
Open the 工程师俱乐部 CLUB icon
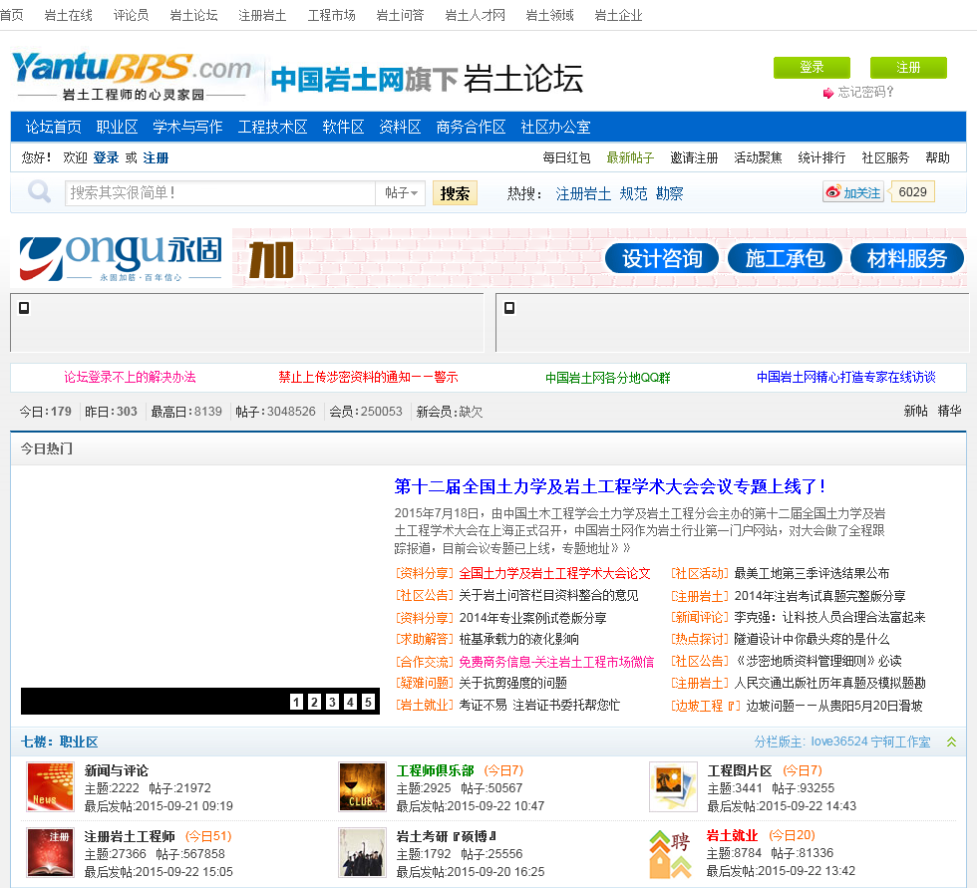point(362,787)
